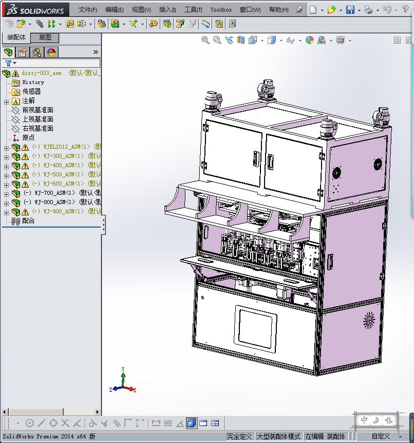The width and height of the screenshot is (414, 443).
Task: Expand the WJ-400_ASM<1> node
Action: click(x=6, y=167)
